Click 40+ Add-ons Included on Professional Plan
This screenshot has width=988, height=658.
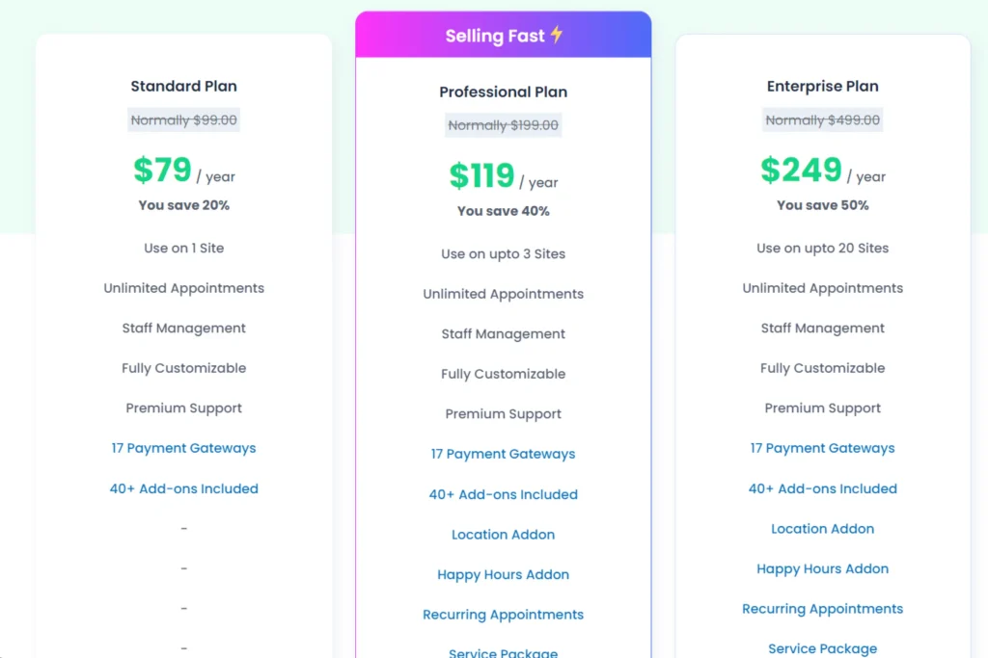click(x=503, y=494)
